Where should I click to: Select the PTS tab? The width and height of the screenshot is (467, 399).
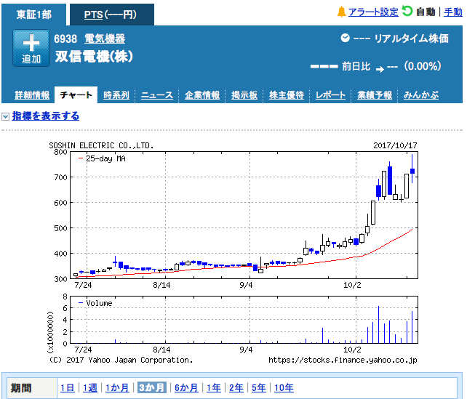[112, 15]
